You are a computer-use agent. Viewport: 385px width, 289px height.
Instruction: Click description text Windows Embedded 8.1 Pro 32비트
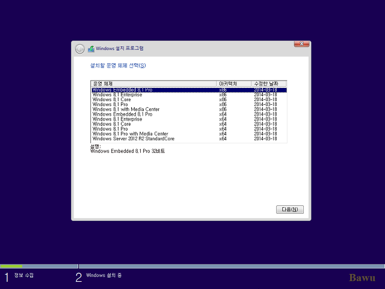pyautogui.click(x=128, y=151)
